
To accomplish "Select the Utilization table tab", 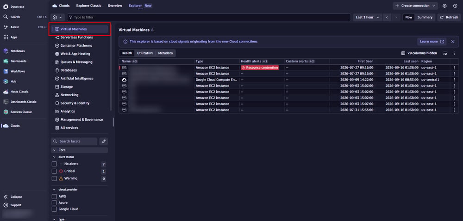I will 144,53.
